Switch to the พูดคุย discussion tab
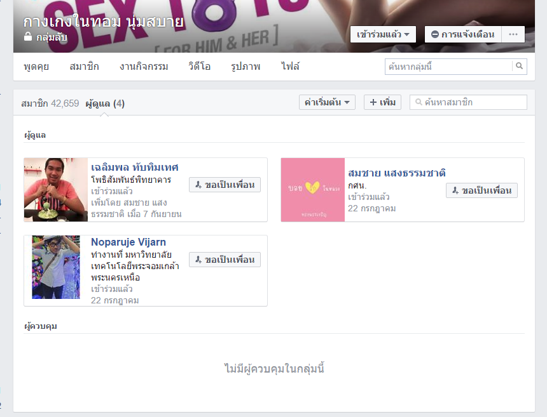The image size is (547, 417). click(x=36, y=67)
